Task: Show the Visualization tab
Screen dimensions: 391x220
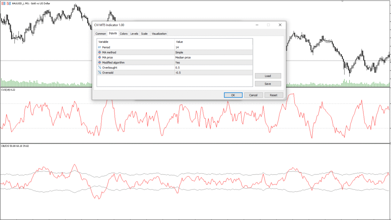Action: [159, 34]
